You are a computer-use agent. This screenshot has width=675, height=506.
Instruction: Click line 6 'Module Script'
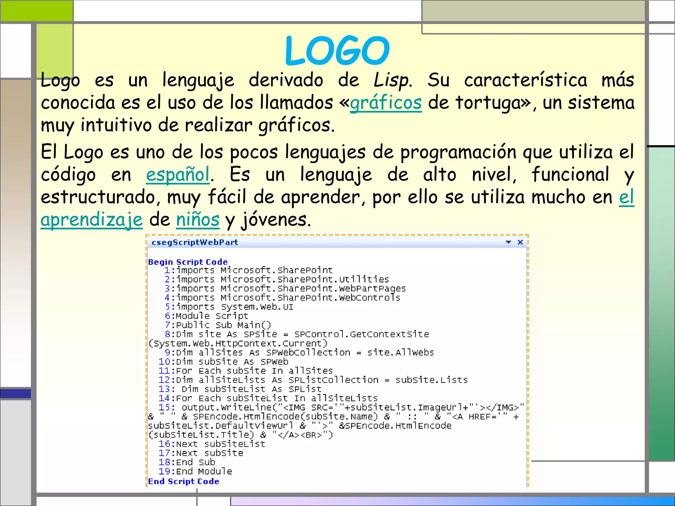coord(206,316)
